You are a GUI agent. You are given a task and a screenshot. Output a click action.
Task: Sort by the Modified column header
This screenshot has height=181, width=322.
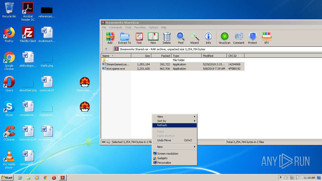[214, 56]
